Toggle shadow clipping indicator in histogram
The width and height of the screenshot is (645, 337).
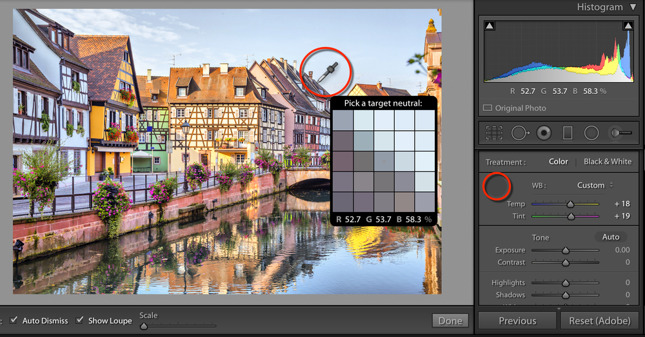point(490,26)
